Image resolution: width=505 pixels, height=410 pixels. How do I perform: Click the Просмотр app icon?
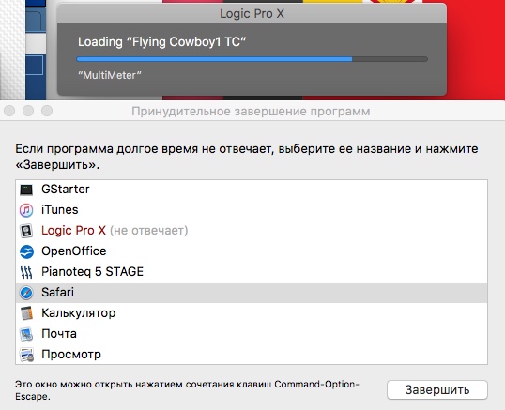(x=26, y=355)
